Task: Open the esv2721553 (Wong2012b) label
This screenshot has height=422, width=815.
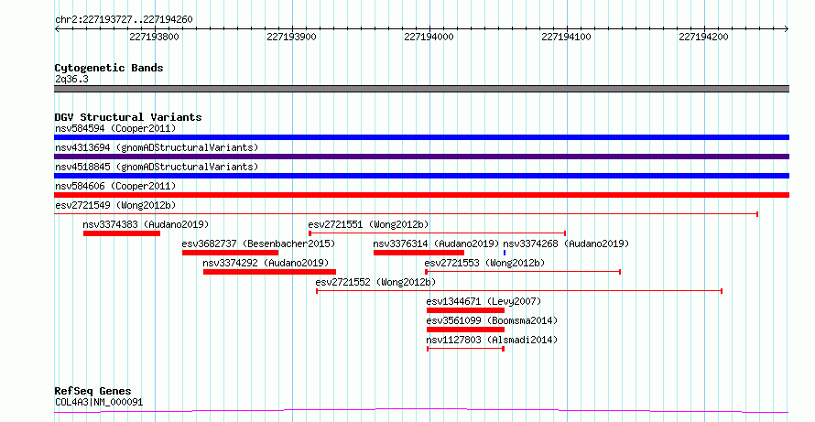Action: click(x=485, y=263)
